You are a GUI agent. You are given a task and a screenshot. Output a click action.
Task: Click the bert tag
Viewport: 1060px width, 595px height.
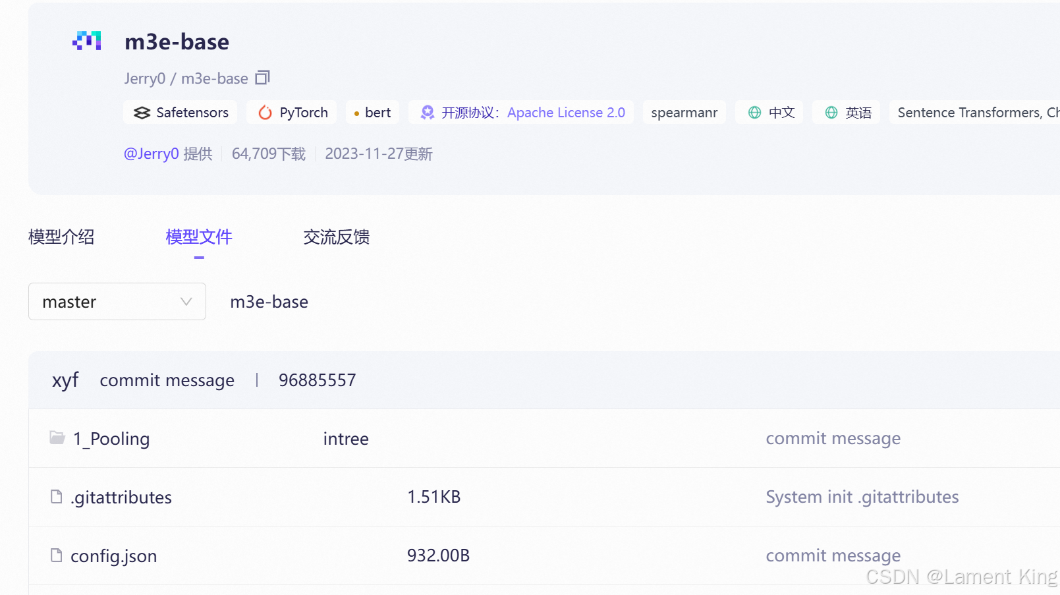tap(372, 113)
